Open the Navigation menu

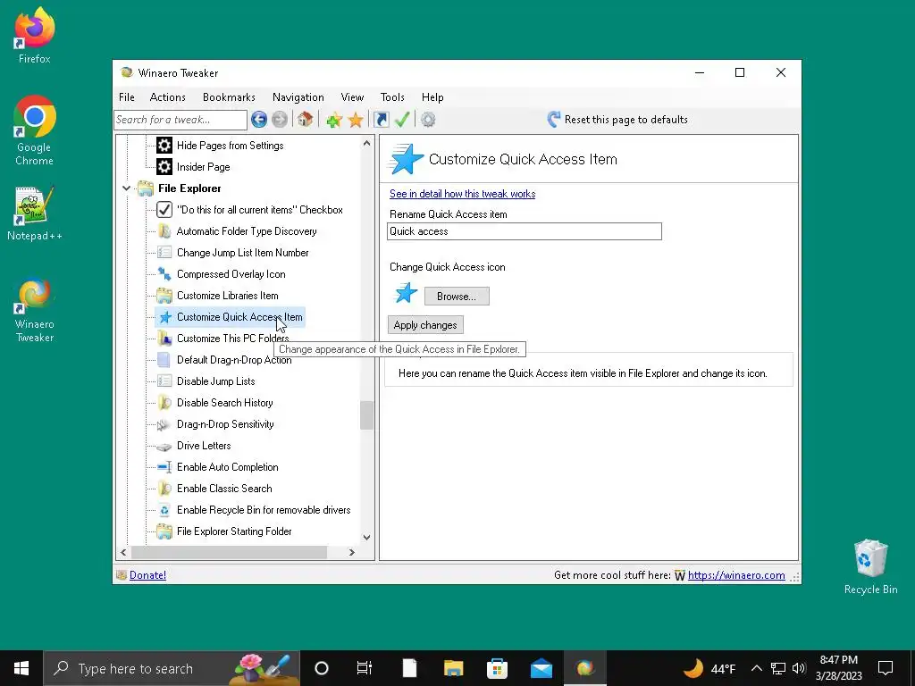298,97
